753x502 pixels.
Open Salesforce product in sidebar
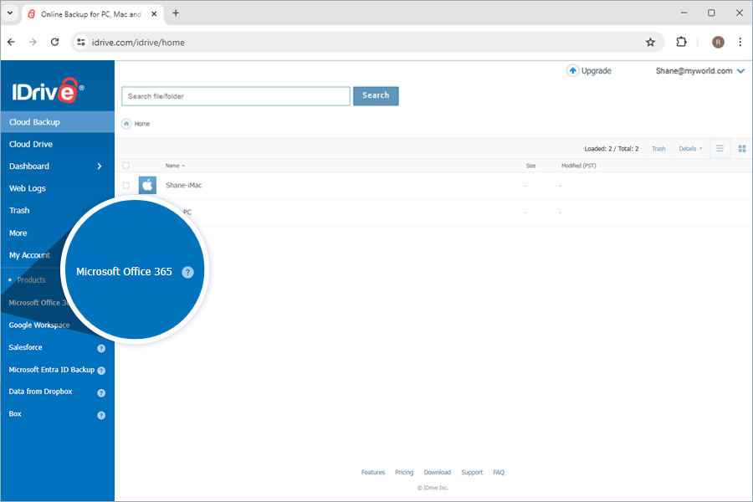25,347
